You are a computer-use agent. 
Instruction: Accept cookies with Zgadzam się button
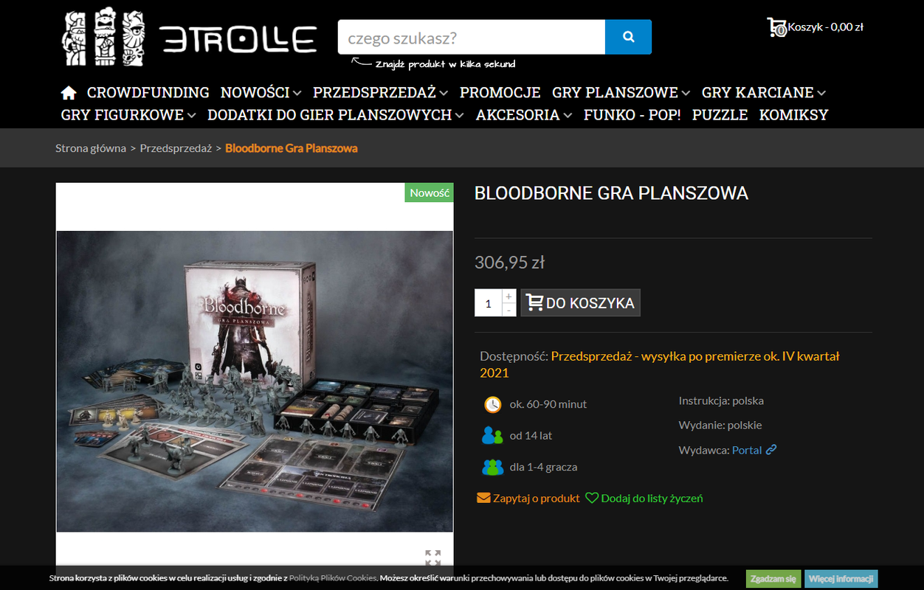coord(773,579)
